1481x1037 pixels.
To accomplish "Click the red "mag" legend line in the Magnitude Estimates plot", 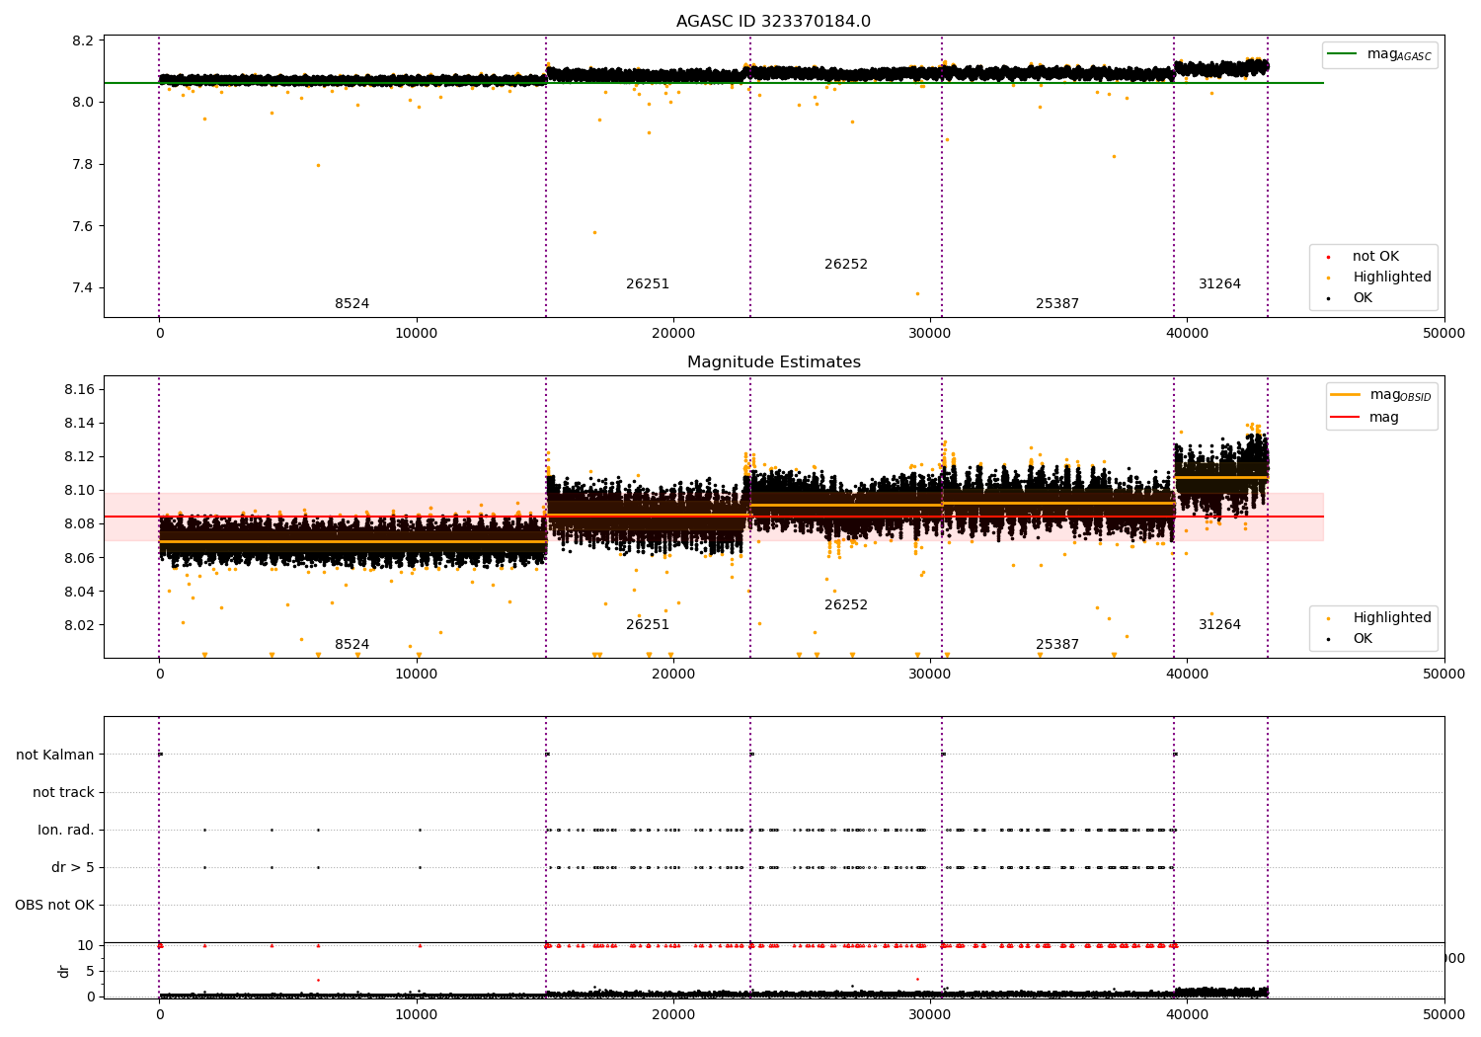I will click(x=1346, y=417).
